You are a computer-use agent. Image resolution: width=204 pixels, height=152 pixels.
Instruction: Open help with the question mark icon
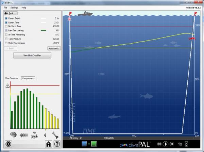[57, 144]
